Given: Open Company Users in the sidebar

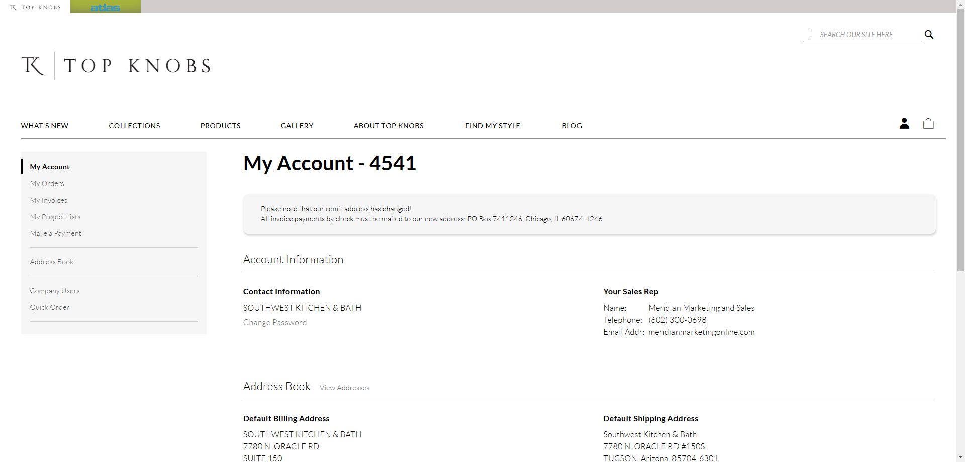Looking at the screenshot, I should [x=55, y=291].
